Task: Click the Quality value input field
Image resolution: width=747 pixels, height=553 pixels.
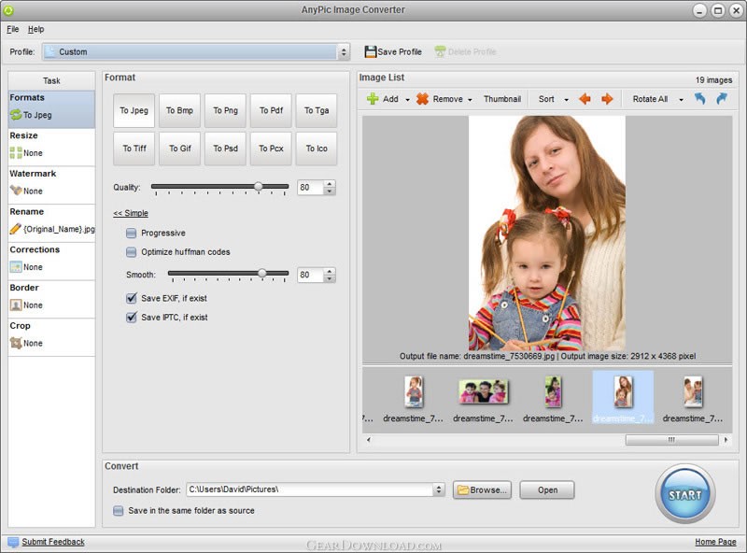Action: click(311, 188)
